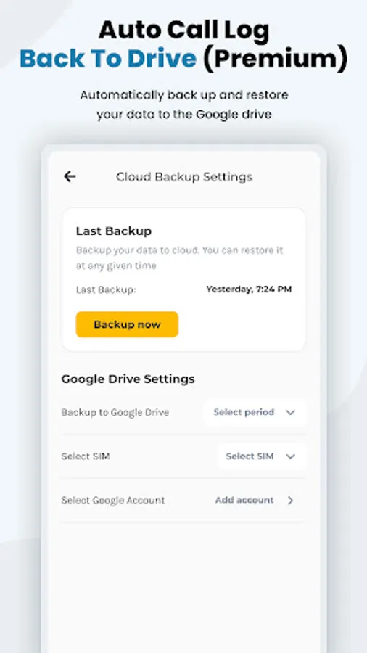Tap the Google Drive Settings section header
Screen dimensions: 367x653
coord(128,379)
